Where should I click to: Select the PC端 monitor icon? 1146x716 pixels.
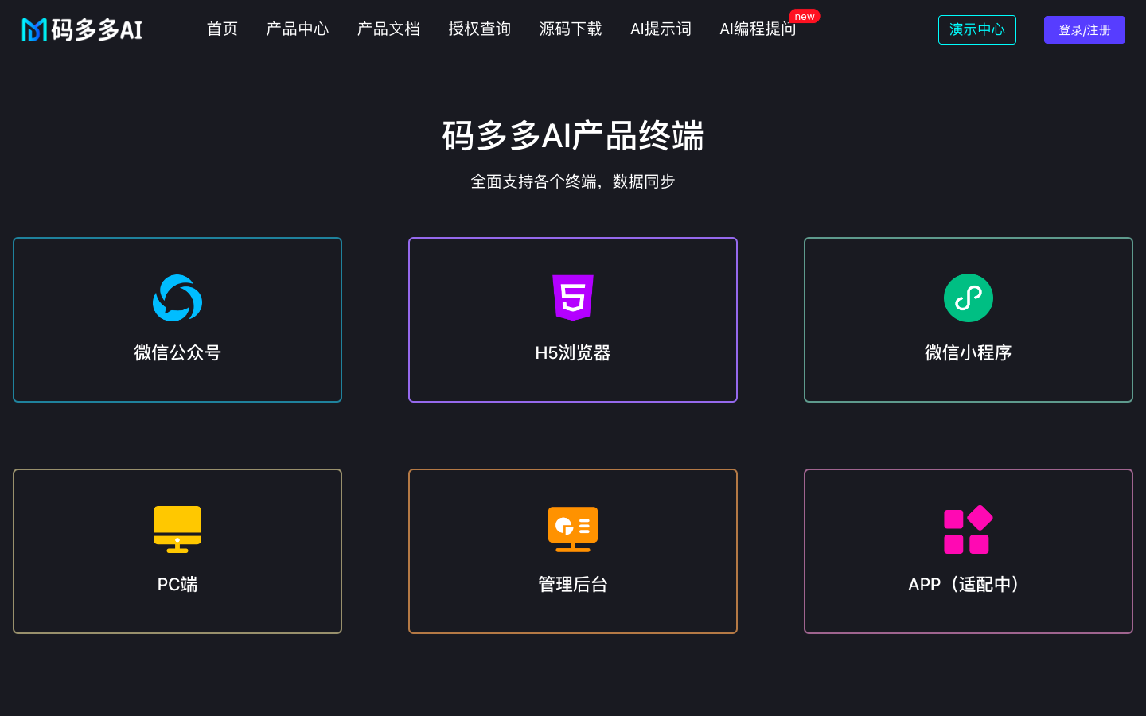(x=177, y=529)
